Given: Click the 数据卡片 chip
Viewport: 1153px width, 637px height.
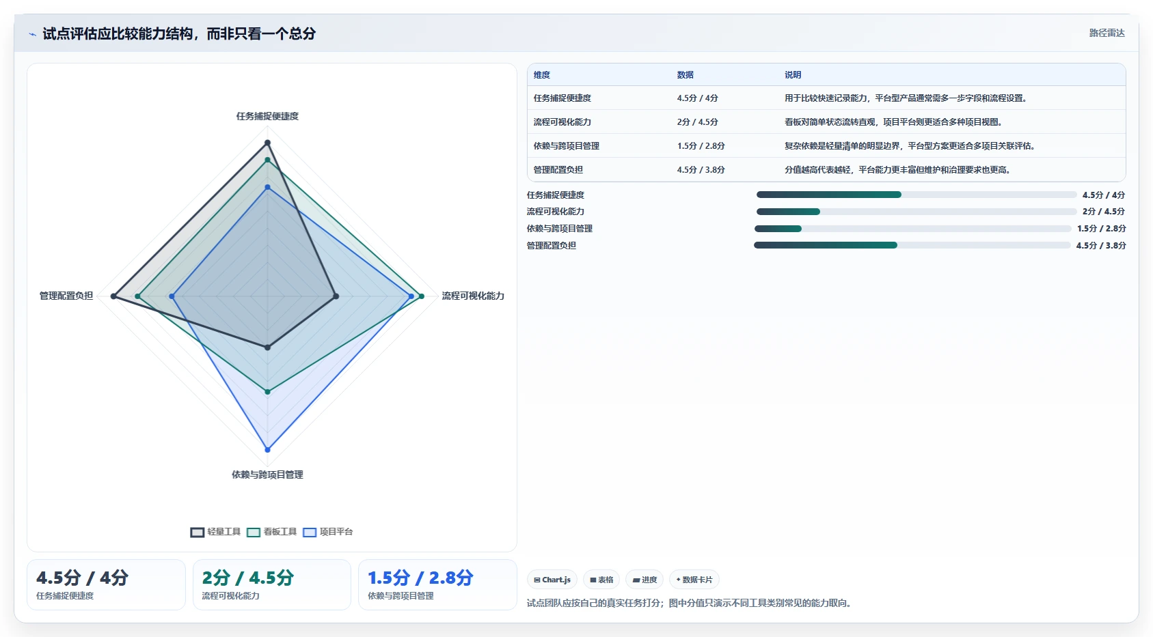Looking at the screenshot, I should pyautogui.click(x=694, y=580).
